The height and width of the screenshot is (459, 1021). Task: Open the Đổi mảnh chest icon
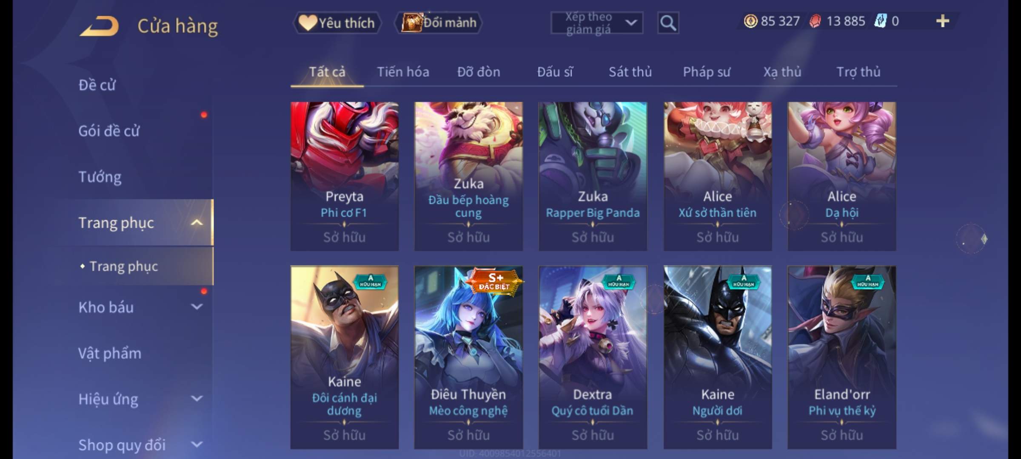point(411,23)
